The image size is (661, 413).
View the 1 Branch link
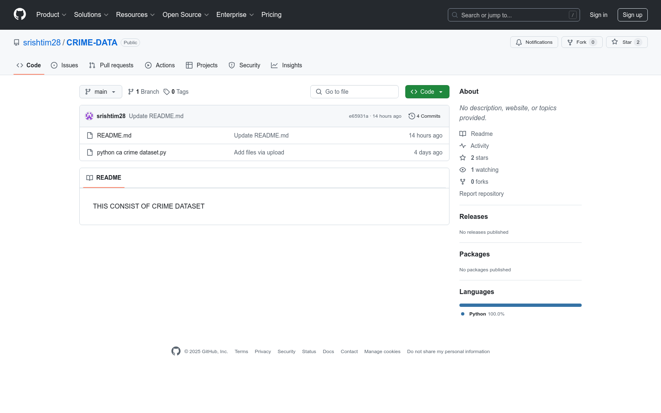tap(144, 92)
